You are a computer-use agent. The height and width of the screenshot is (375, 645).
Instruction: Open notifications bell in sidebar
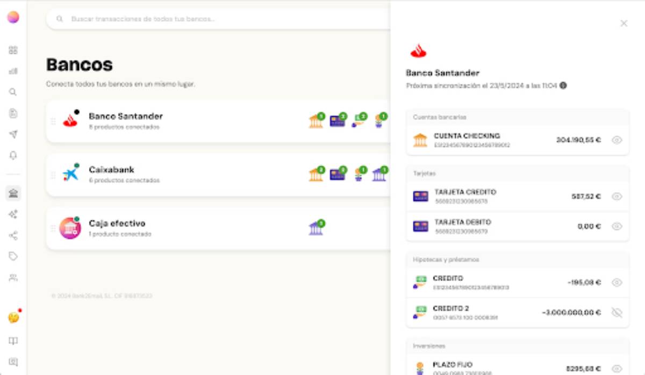click(13, 155)
